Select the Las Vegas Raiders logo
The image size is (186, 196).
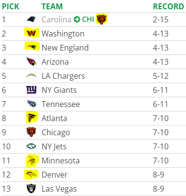(31, 189)
